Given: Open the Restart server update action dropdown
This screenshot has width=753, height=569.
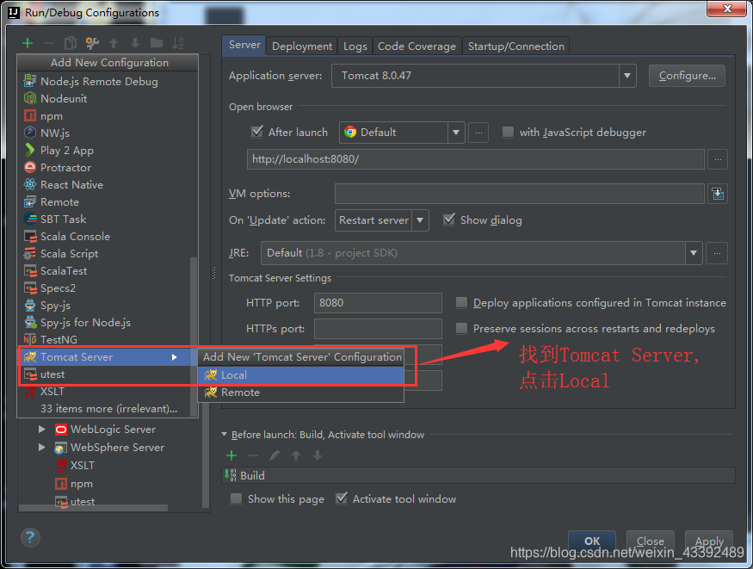Looking at the screenshot, I should (x=420, y=220).
